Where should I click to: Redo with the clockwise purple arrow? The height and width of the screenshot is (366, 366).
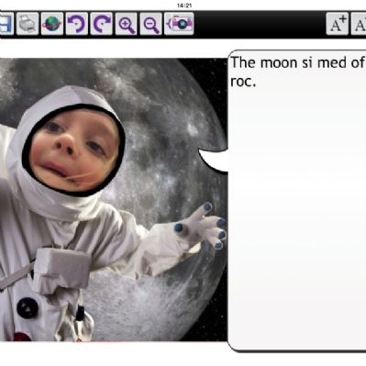tap(102, 24)
